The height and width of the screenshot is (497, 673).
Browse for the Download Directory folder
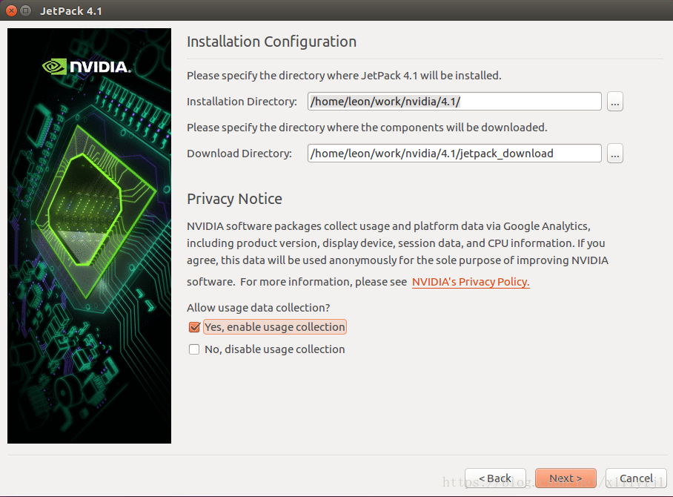[614, 154]
